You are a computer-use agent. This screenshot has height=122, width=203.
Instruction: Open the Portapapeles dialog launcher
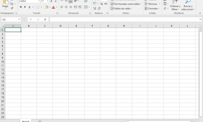(16, 13)
